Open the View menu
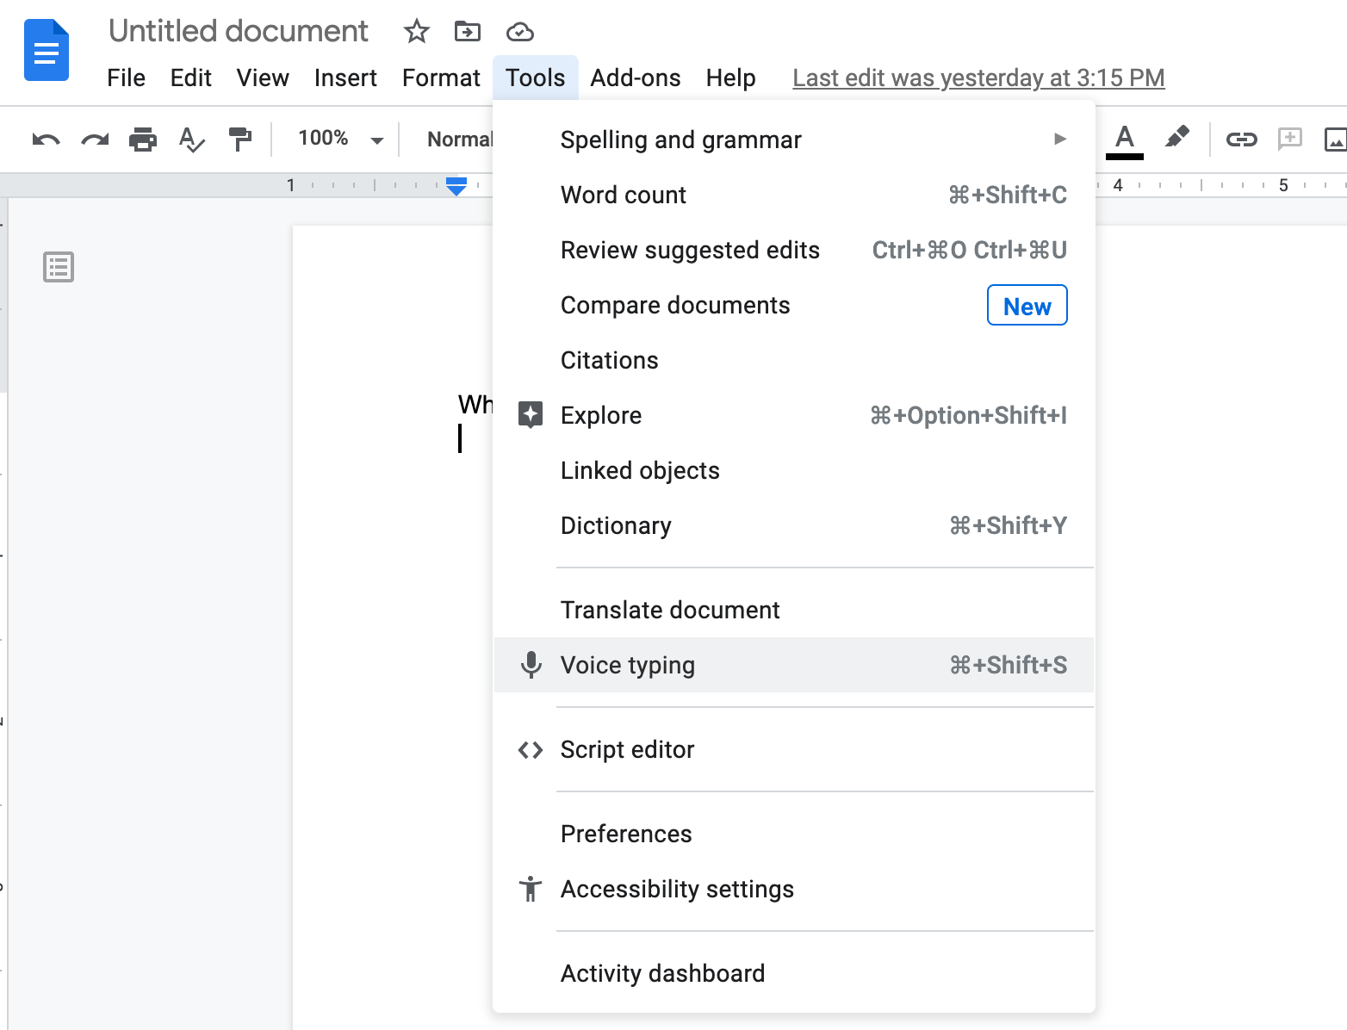Screen dimensions: 1347x1030 pos(263,78)
